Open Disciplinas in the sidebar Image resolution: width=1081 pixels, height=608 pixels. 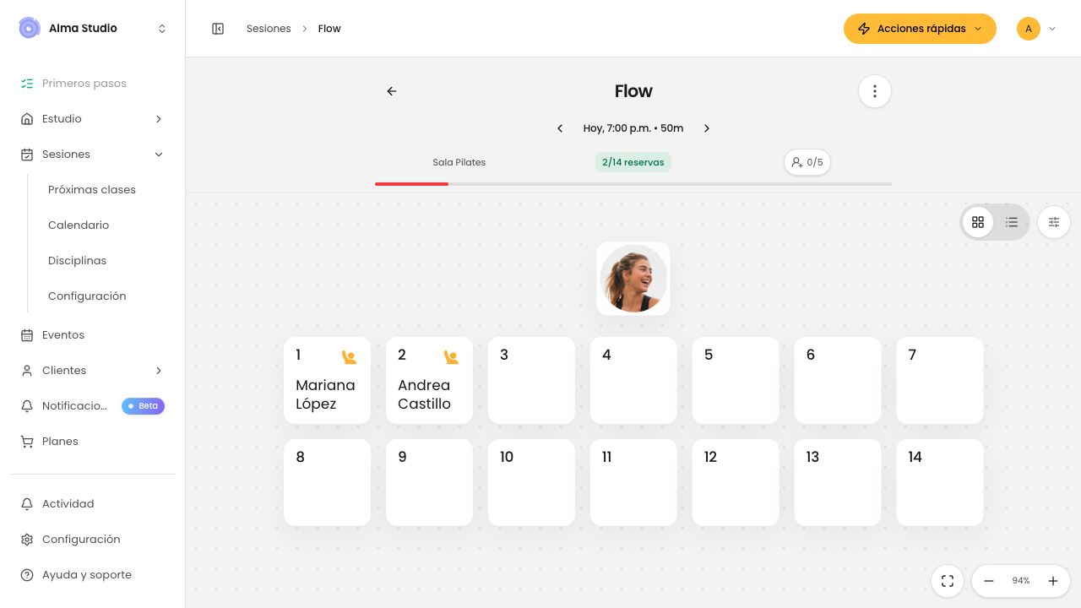(x=78, y=261)
